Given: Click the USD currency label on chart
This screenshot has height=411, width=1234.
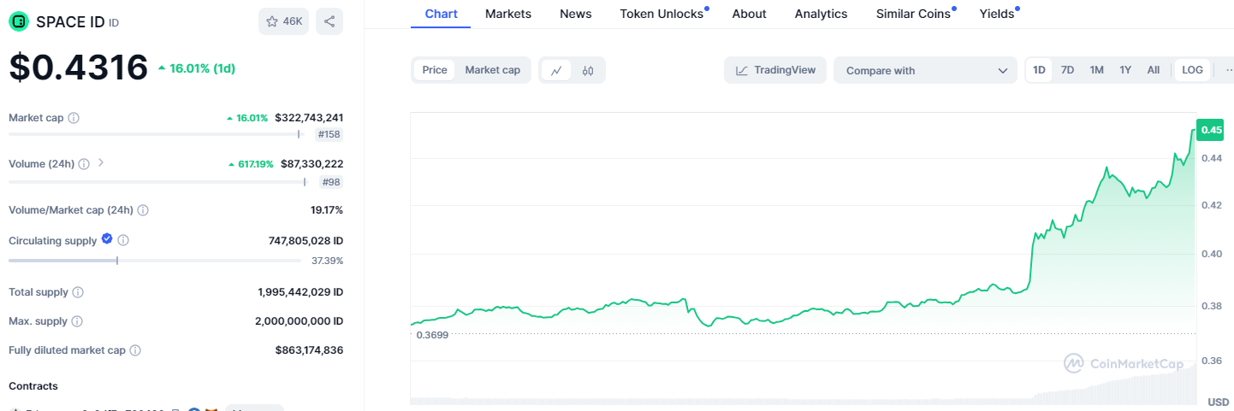Looking at the screenshot, I should tap(1218, 402).
